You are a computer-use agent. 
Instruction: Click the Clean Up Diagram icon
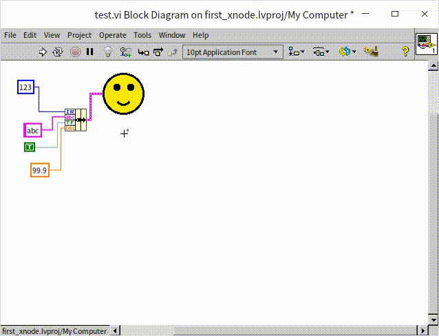(x=371, y=52)
